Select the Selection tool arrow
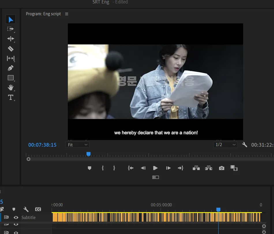The height and width of the screenshot is (234, 274). (x=11, y=20)
